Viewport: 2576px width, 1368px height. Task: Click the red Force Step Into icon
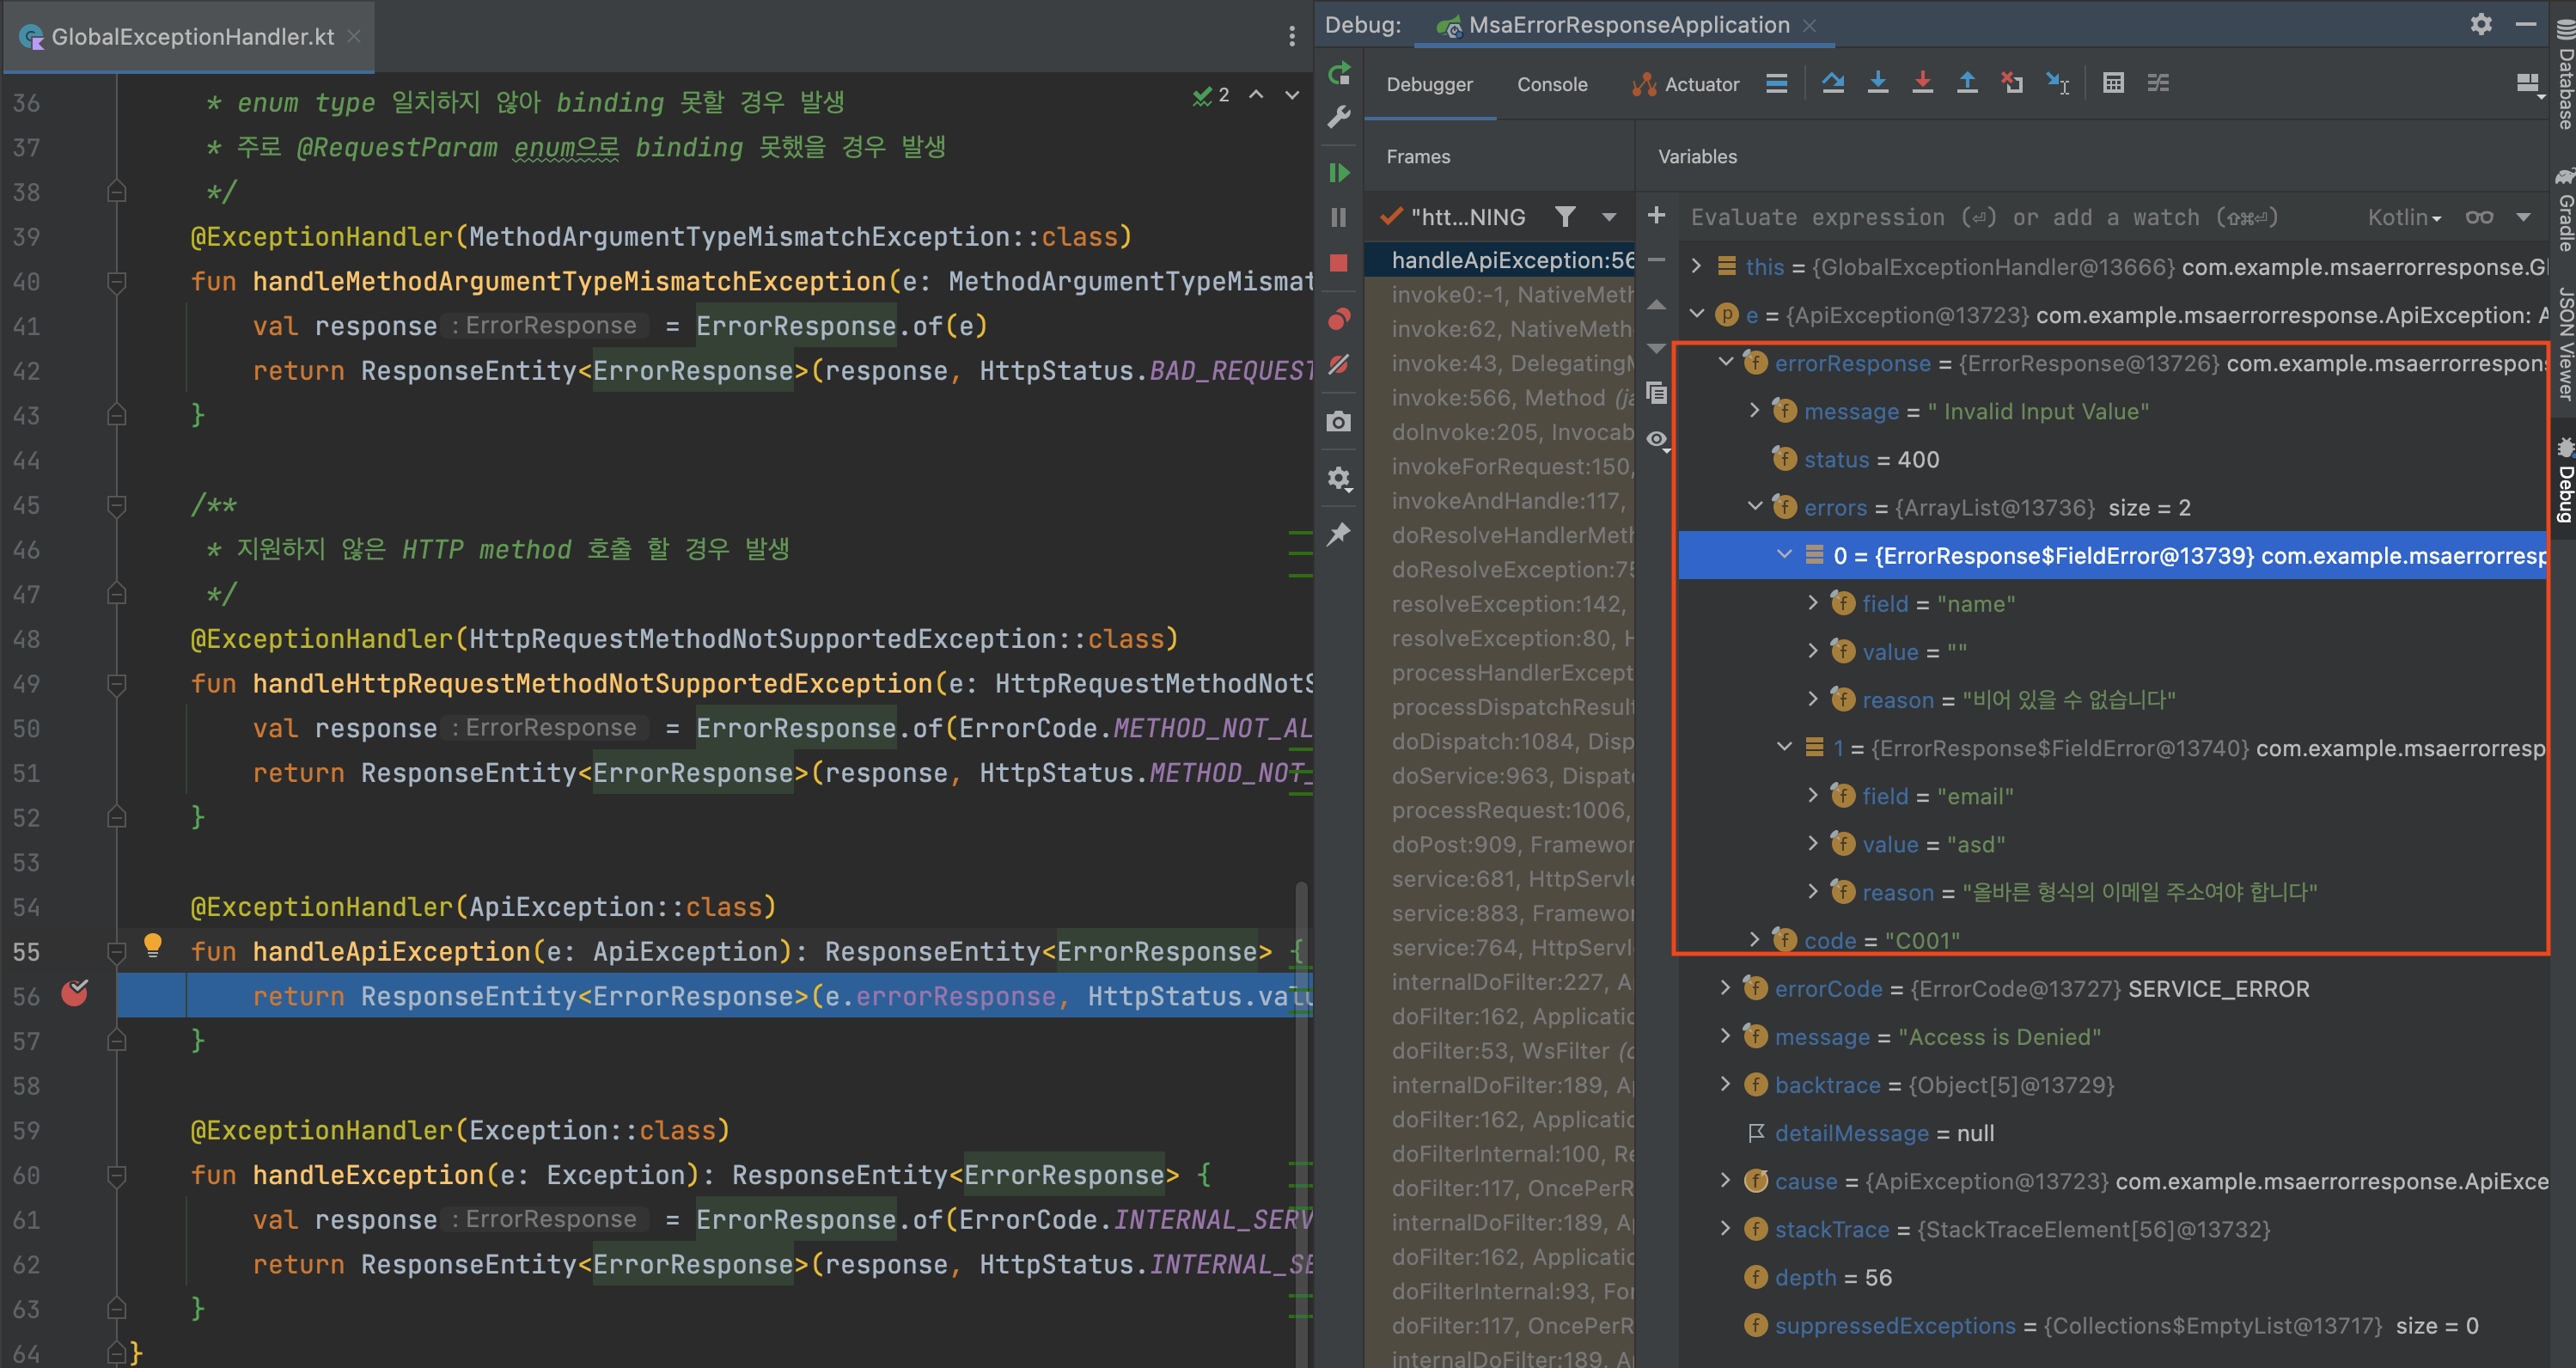[x=1921, y=83]
